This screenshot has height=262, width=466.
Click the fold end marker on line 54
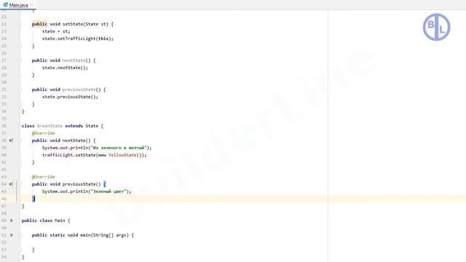pos(20,257)
